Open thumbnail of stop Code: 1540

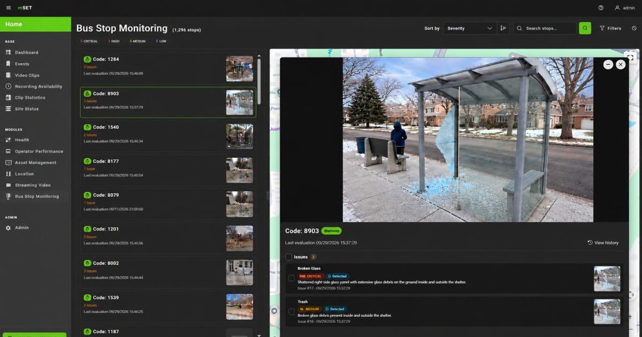[x=240, y=136]
